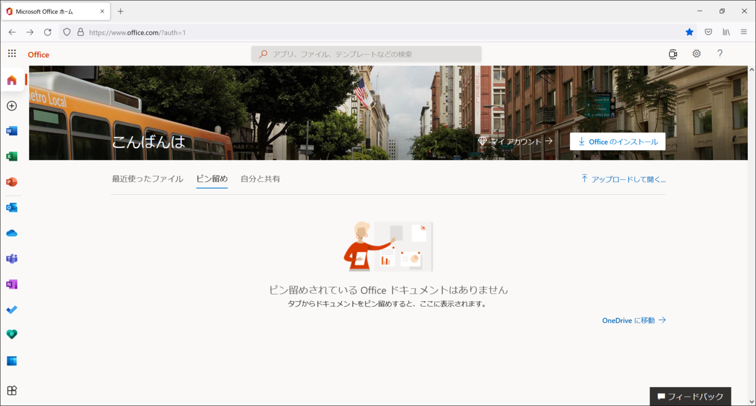This screenshot has height=406, width=756.
Task: Open the app launcher waffle menu
Action: coord(11,53)
